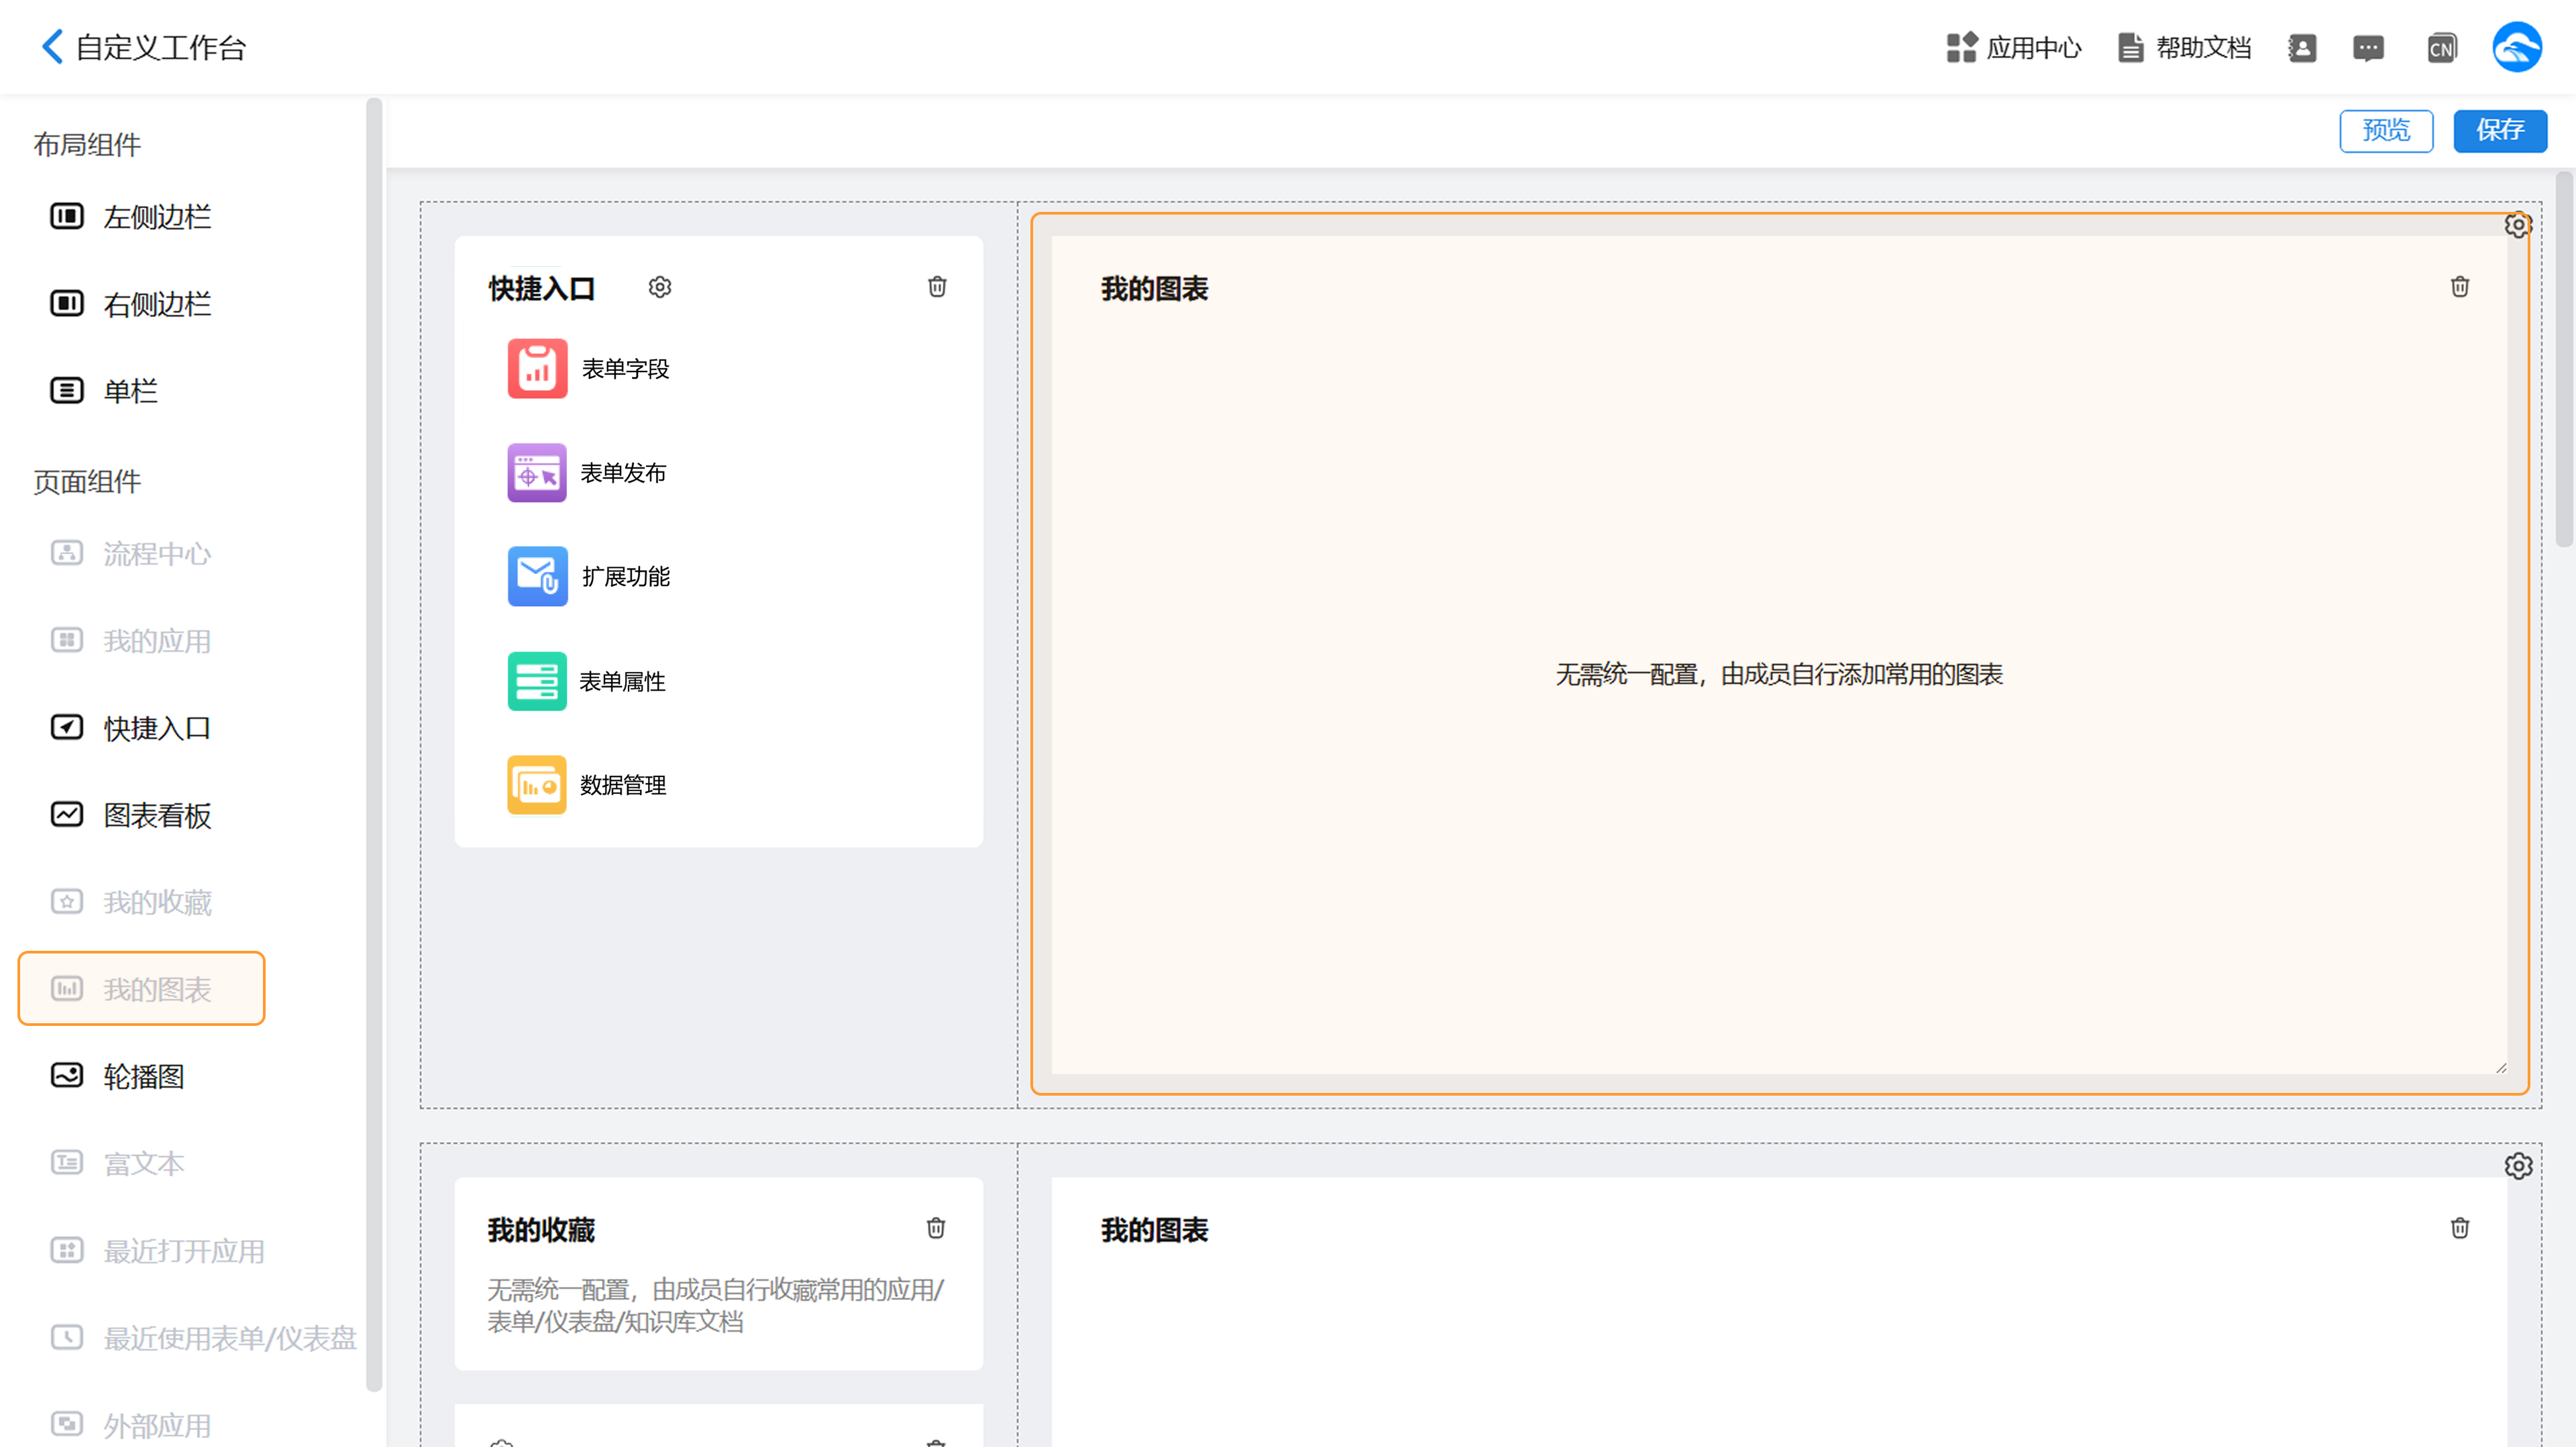Screen dimensions: 2576x1447
Task: Open the 应用中心 app center
Action: 2013,47
